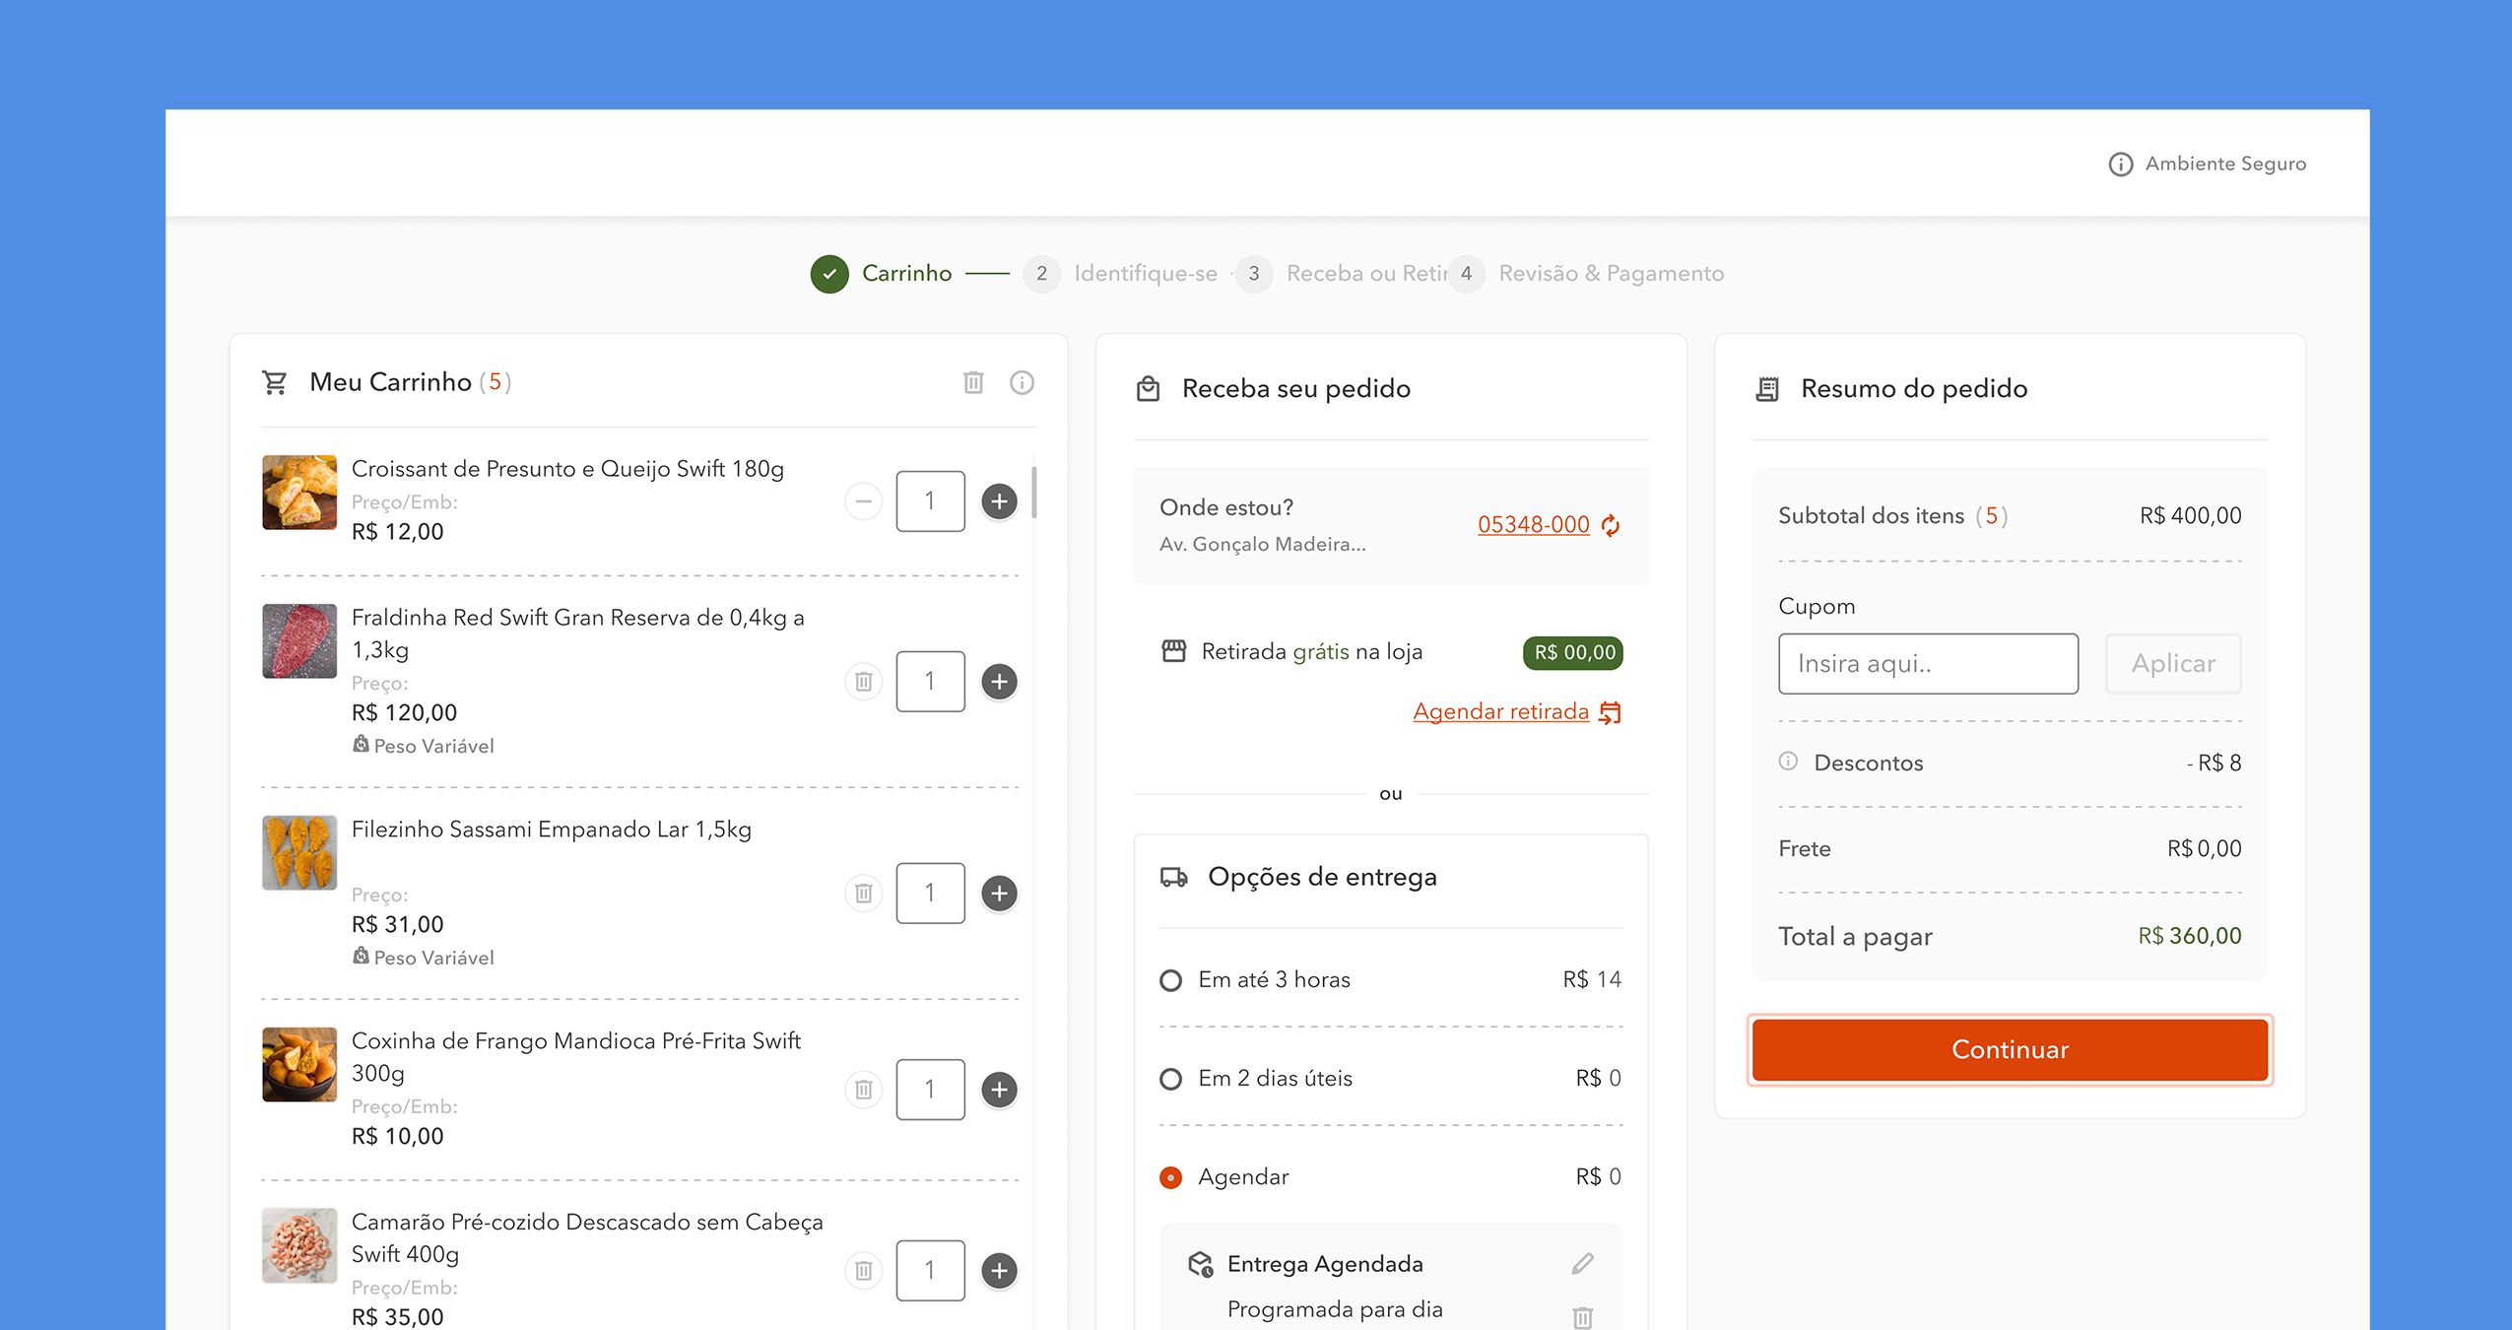2512x1330 pixels.
Task: Click the info icon next to Meu Carrinho
Action: [x=1022, y=382]
